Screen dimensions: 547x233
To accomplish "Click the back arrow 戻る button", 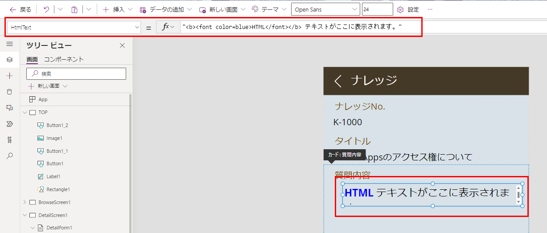I will (x=21, y=9).
